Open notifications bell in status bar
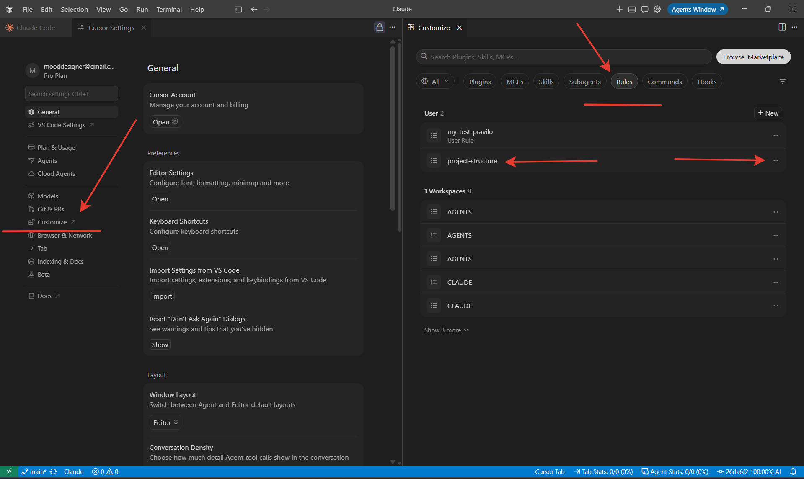Viewport: 804px width, 479px height. click(x=793, y=471)
